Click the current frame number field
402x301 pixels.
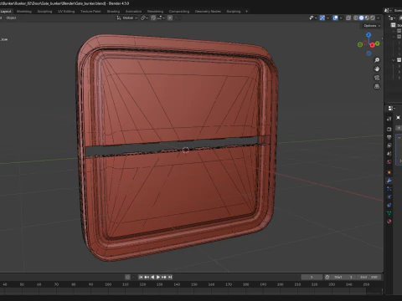point(312,277)
